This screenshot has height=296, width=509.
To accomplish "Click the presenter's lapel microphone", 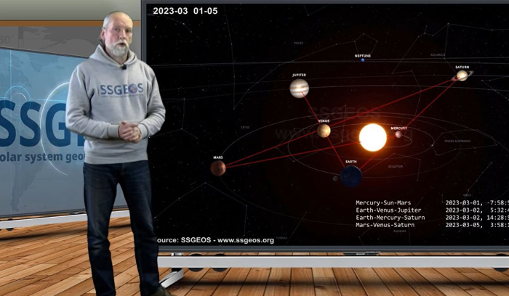I will click(124, 67).
